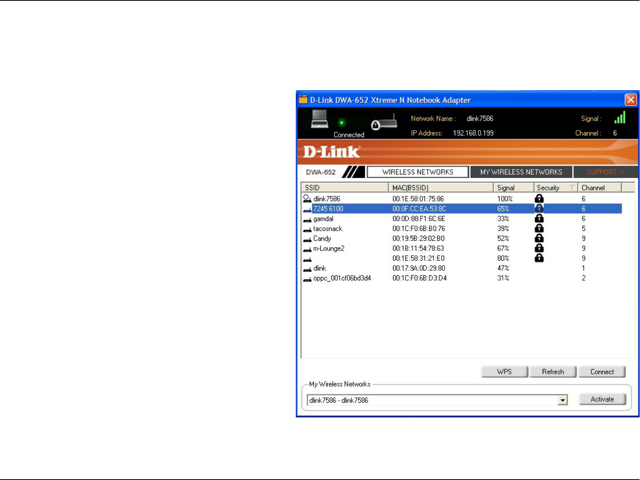The width and height of the screenshot is (640, 480).
Task: Click the green signal strength bars icon
Action: (x=620, y=118)
